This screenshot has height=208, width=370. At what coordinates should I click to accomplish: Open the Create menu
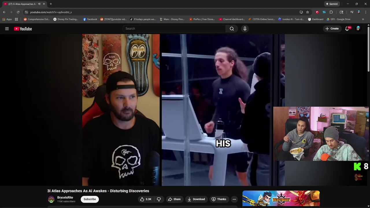(332, 29)
